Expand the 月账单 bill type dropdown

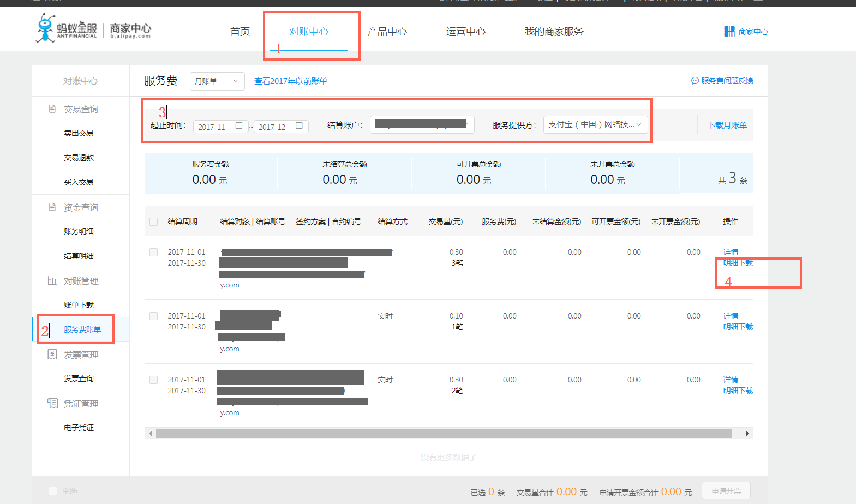tap(217, 81)
